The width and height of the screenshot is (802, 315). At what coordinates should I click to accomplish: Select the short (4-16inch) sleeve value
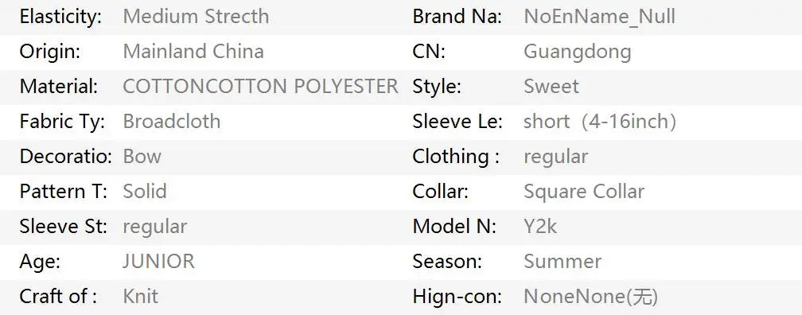pos(600,122)
